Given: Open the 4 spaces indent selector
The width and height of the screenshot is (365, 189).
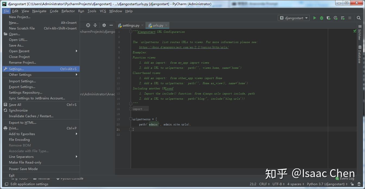Looking at the screenshot, I should pyautogui.click(x=296, y=184).
